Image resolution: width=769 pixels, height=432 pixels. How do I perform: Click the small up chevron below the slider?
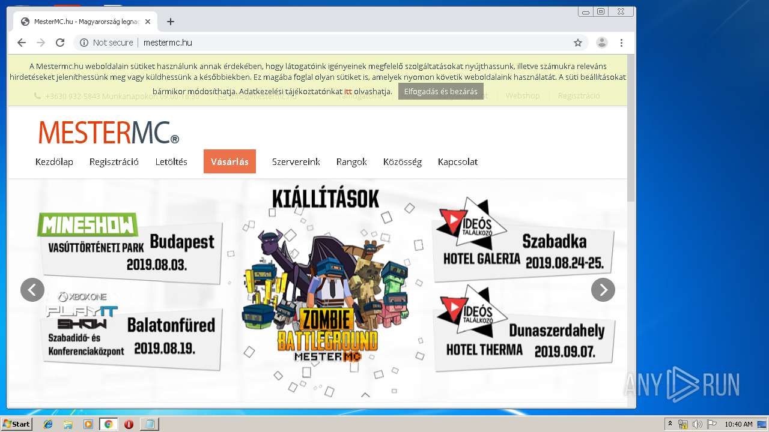365,395
